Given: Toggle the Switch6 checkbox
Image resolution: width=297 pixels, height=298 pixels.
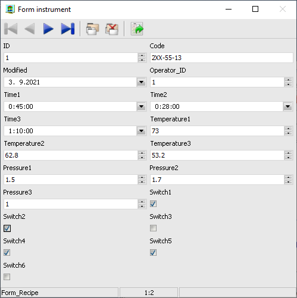Looking at the screenshot, I should [7, 277].
